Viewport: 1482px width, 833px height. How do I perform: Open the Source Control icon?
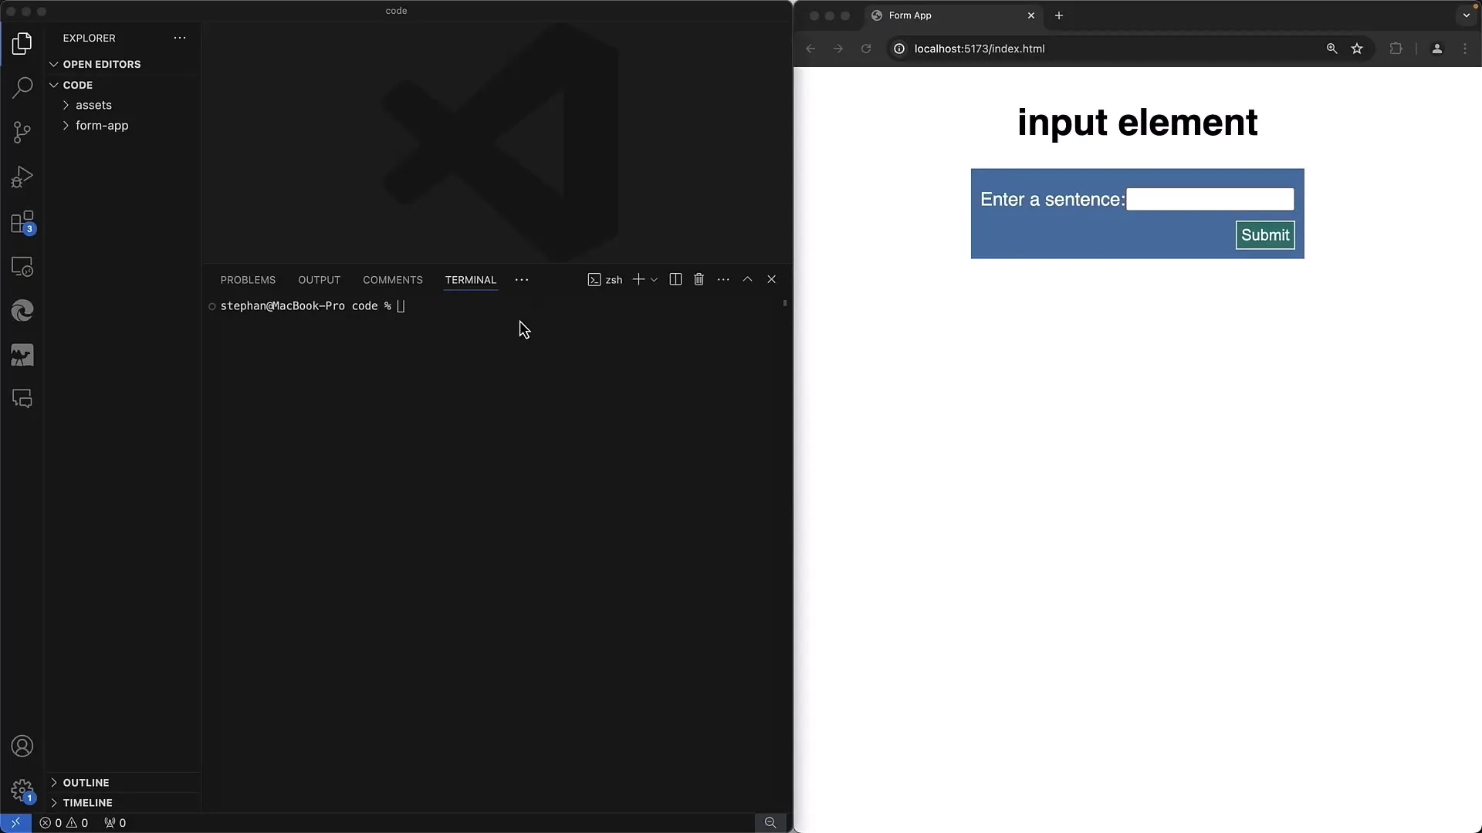22,132
